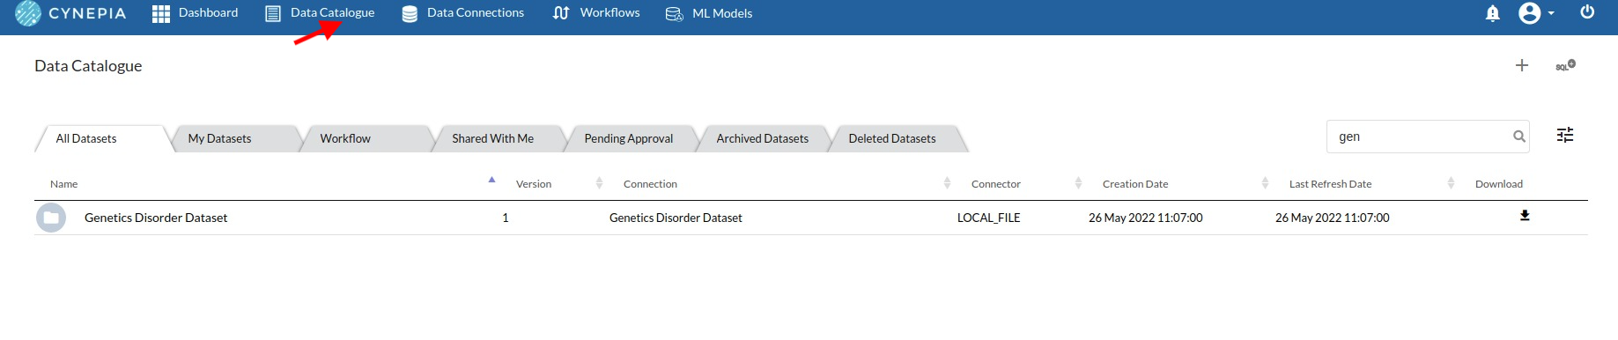This screenshot has width=1618, height=340.
Task: Open the SQL query dataset icon
Action: [1565, 65]
